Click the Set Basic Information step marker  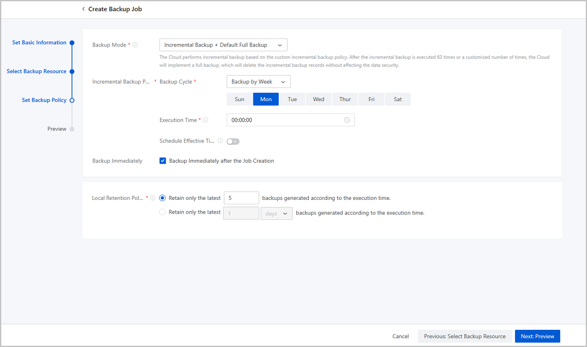coord(72,43)
